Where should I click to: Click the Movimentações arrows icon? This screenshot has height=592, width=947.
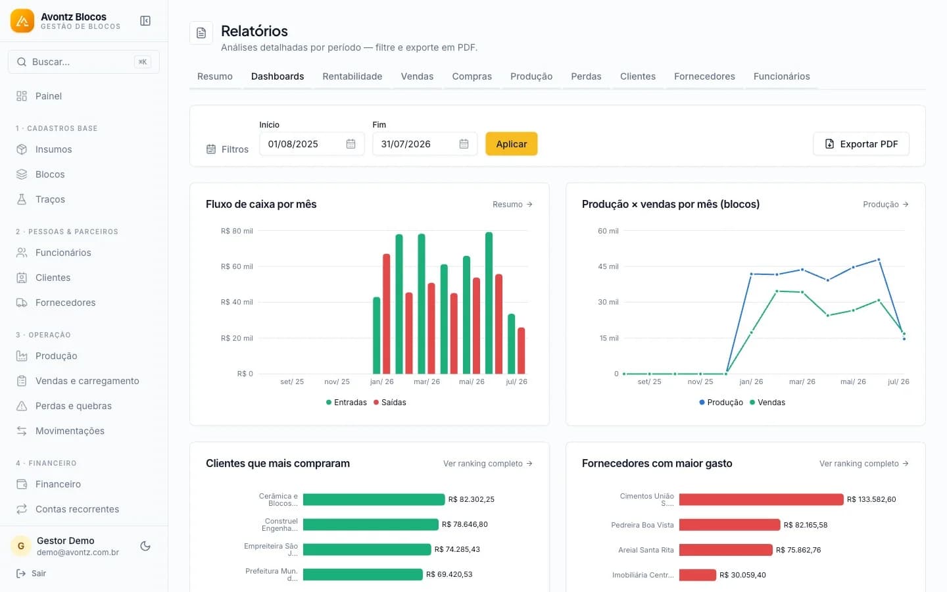pos(22,431)
